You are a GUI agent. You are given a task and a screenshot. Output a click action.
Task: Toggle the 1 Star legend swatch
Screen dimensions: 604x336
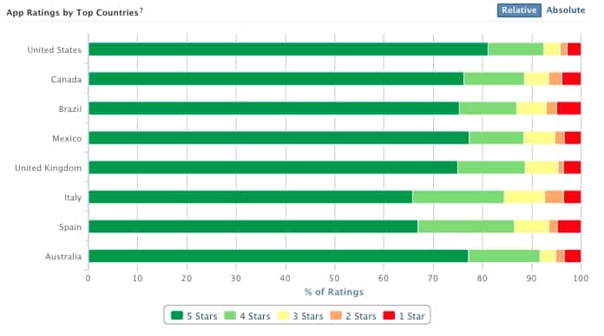click(x=389, y=315)
